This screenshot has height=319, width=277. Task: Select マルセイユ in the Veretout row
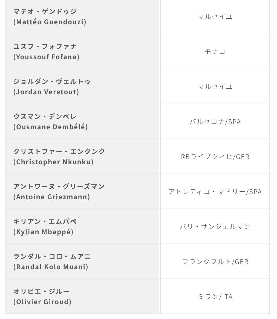pos(215,87)
